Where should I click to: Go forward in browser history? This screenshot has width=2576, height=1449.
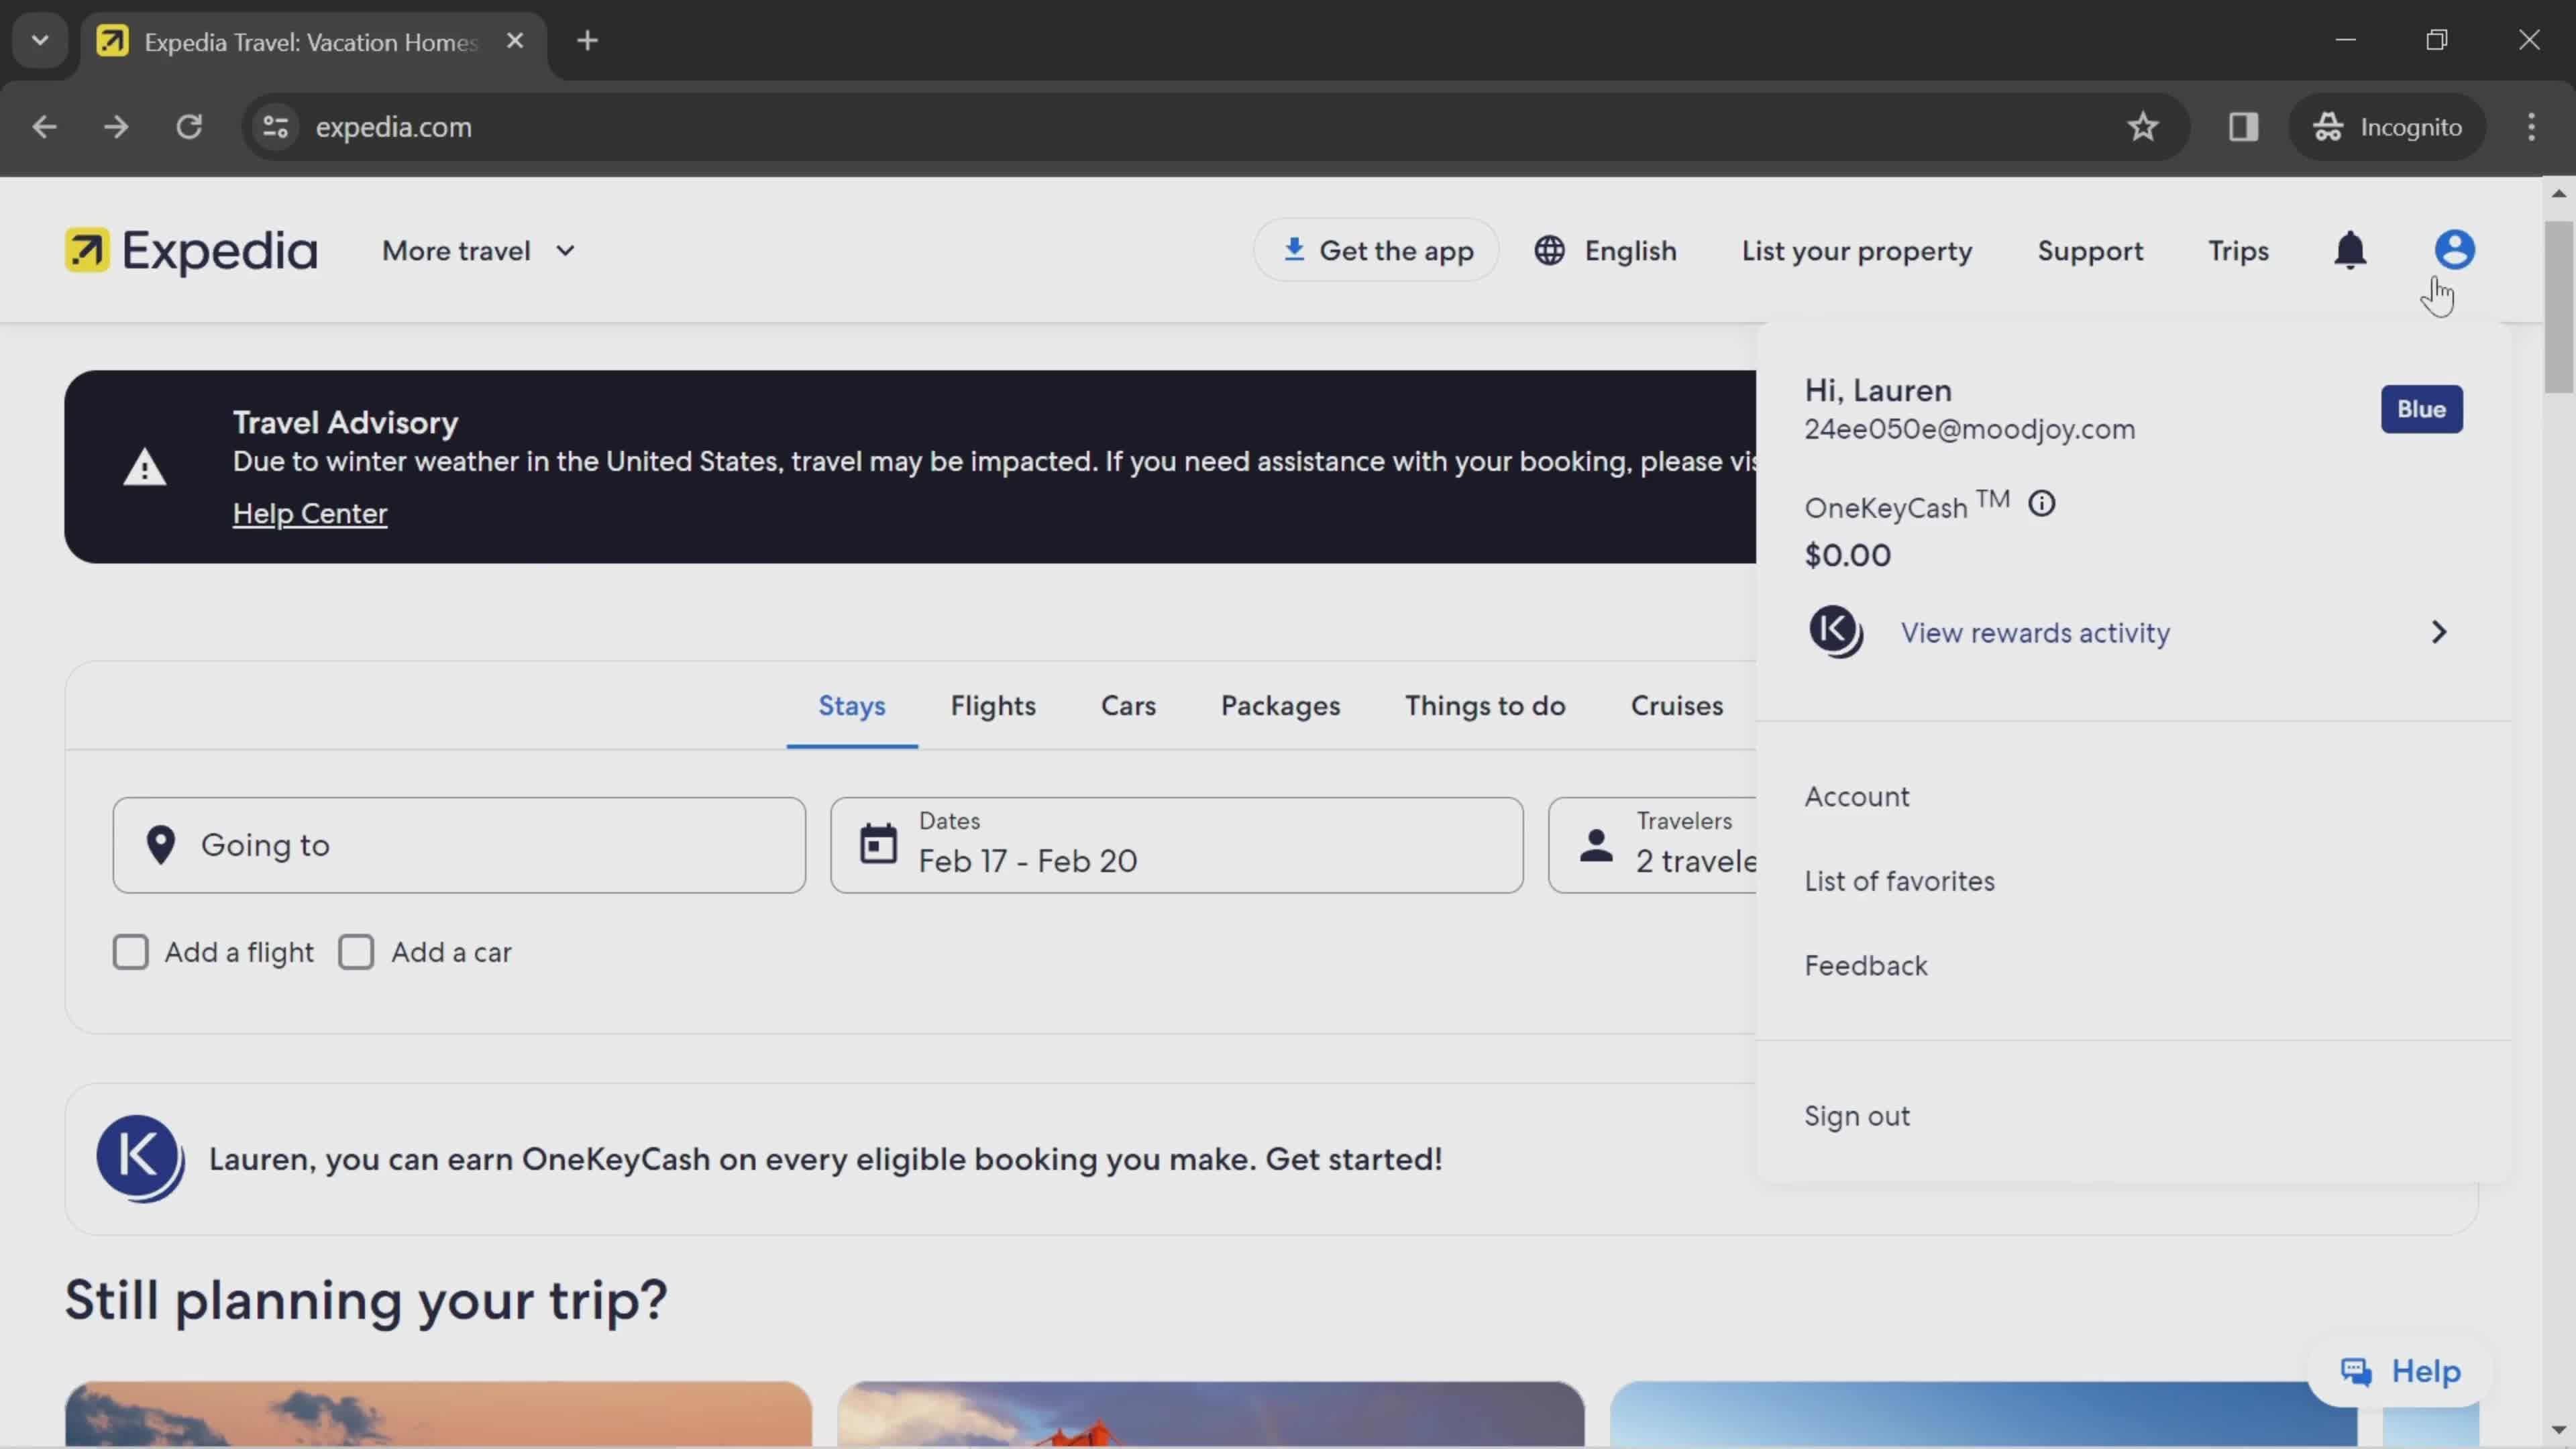(x=116, y=127)
